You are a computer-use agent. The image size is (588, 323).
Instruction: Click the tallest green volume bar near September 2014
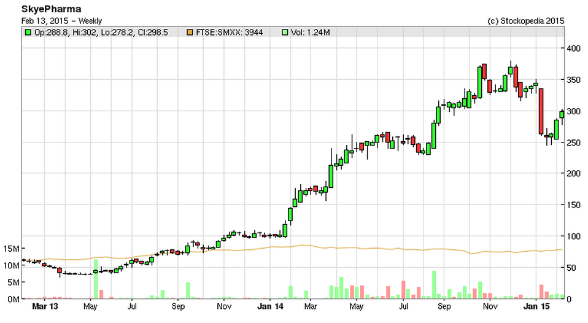(435, 285)
